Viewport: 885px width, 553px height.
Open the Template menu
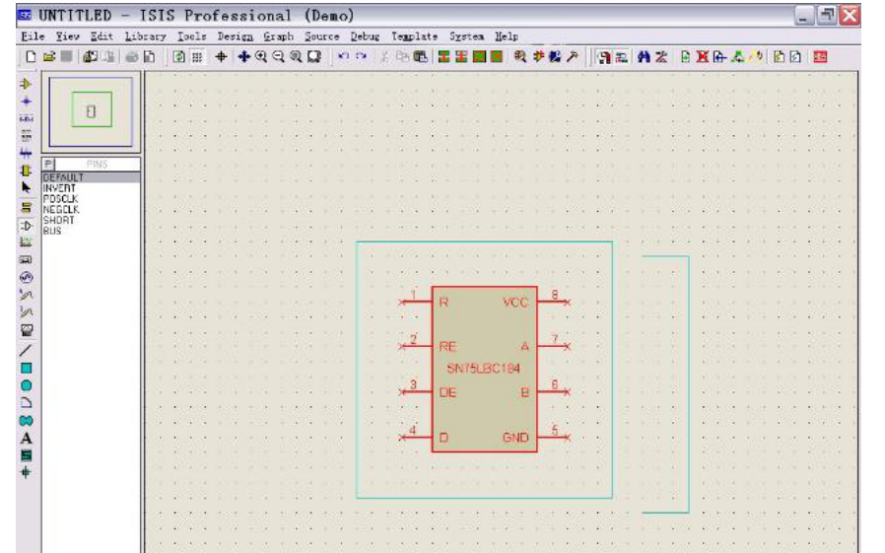tap(414, 36)
